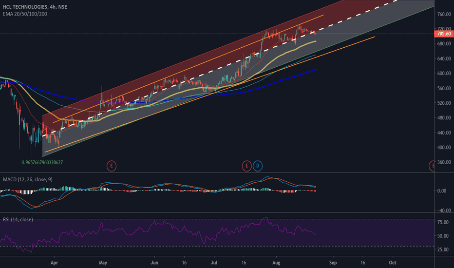Click the Oct label on time axis
This screenshot has width=454, height=268.
tap(392, 263)
